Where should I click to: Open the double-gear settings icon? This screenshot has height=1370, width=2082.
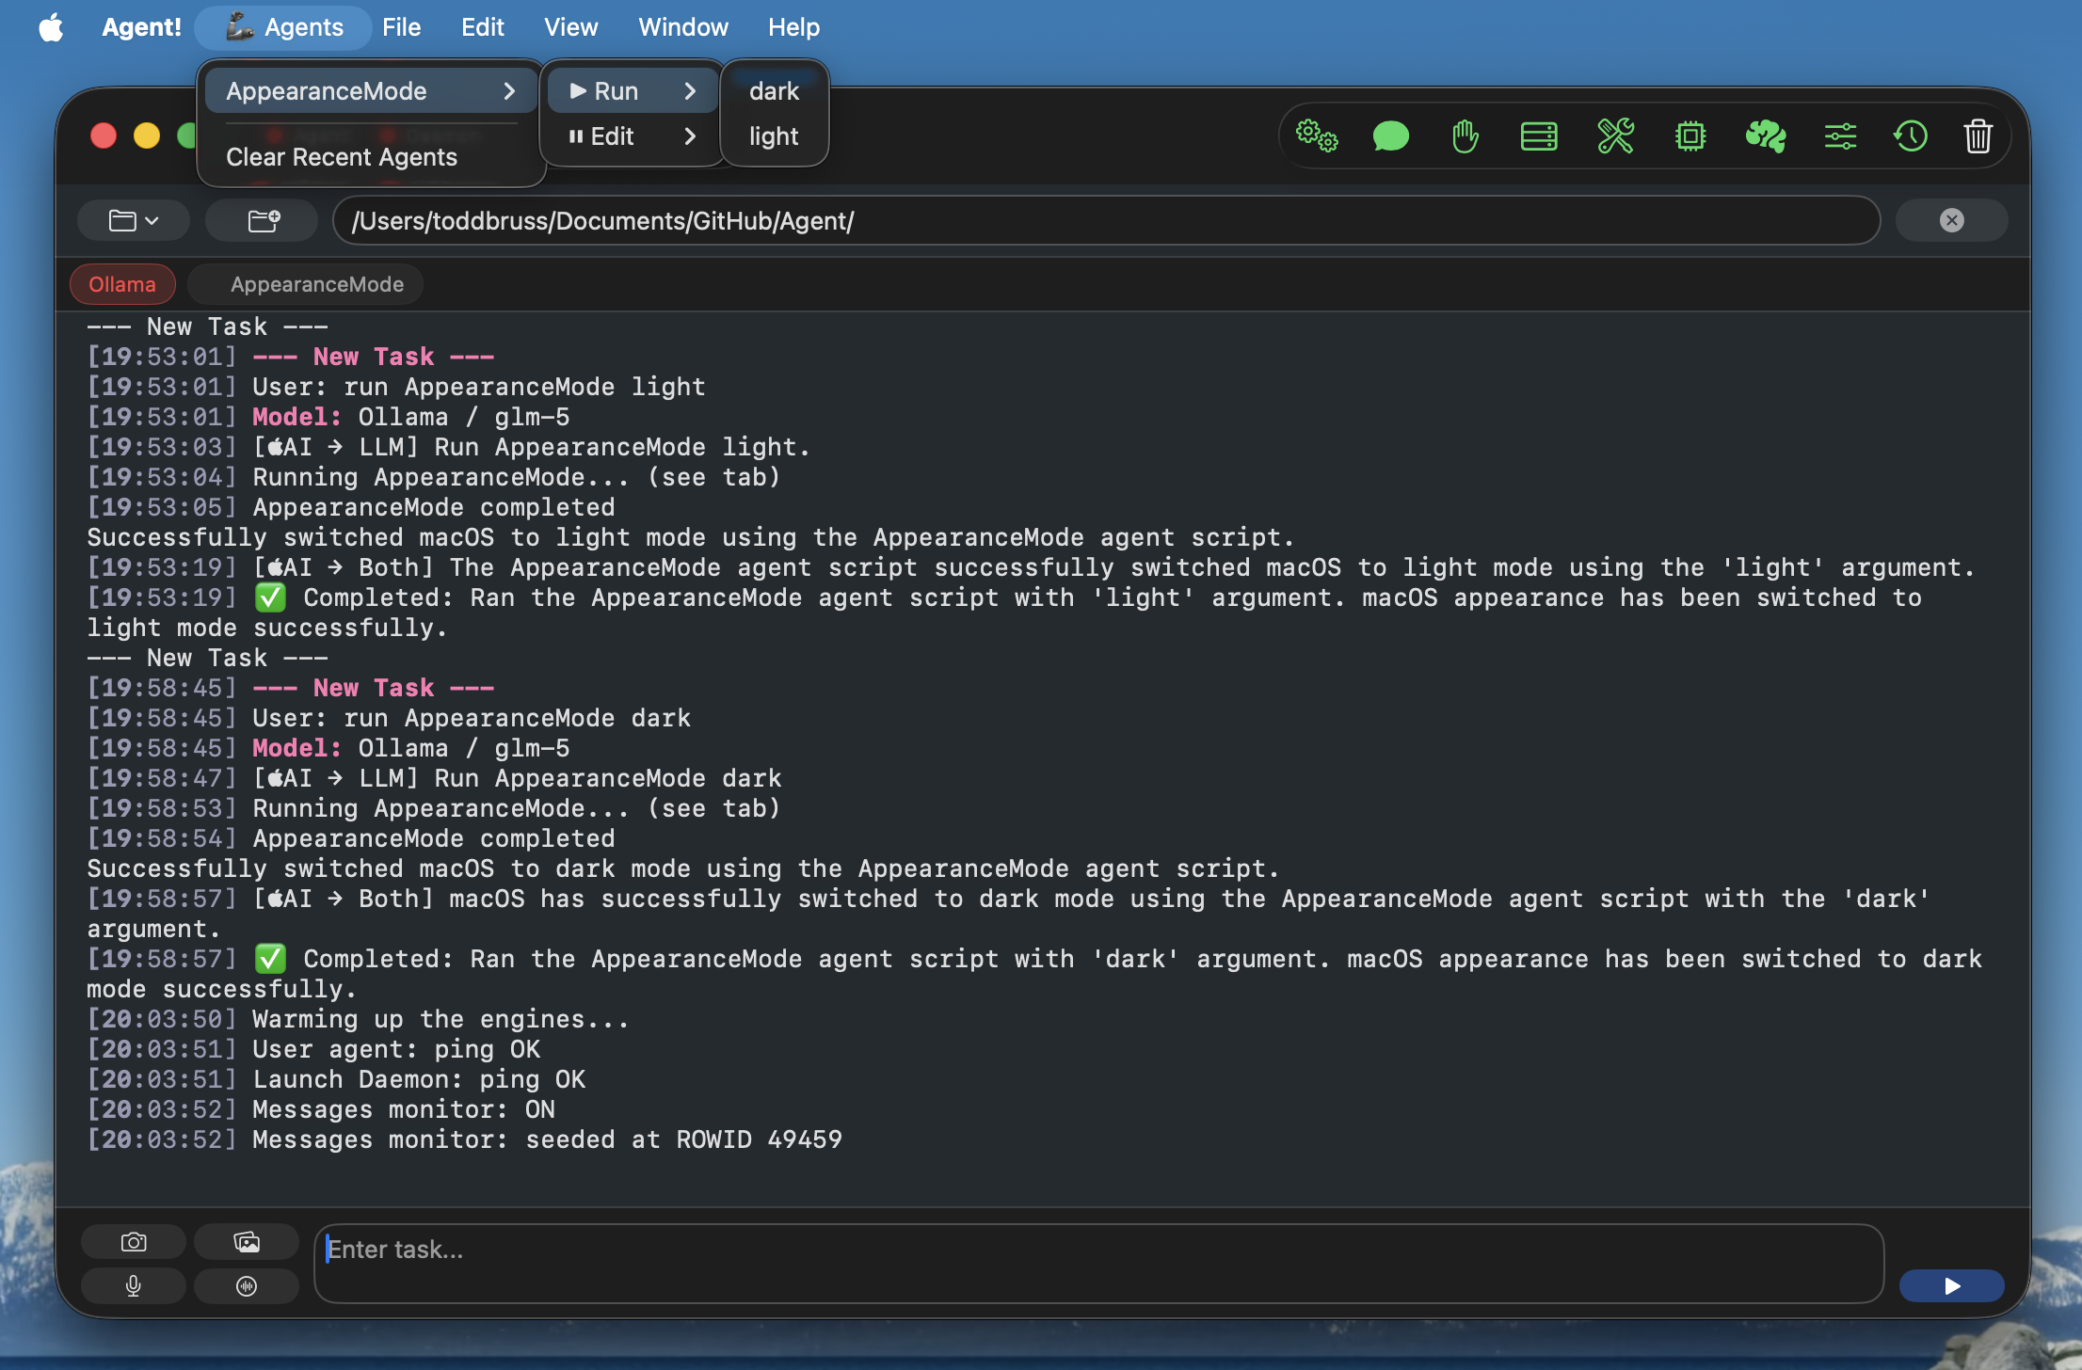click(x=1317, y=136)
